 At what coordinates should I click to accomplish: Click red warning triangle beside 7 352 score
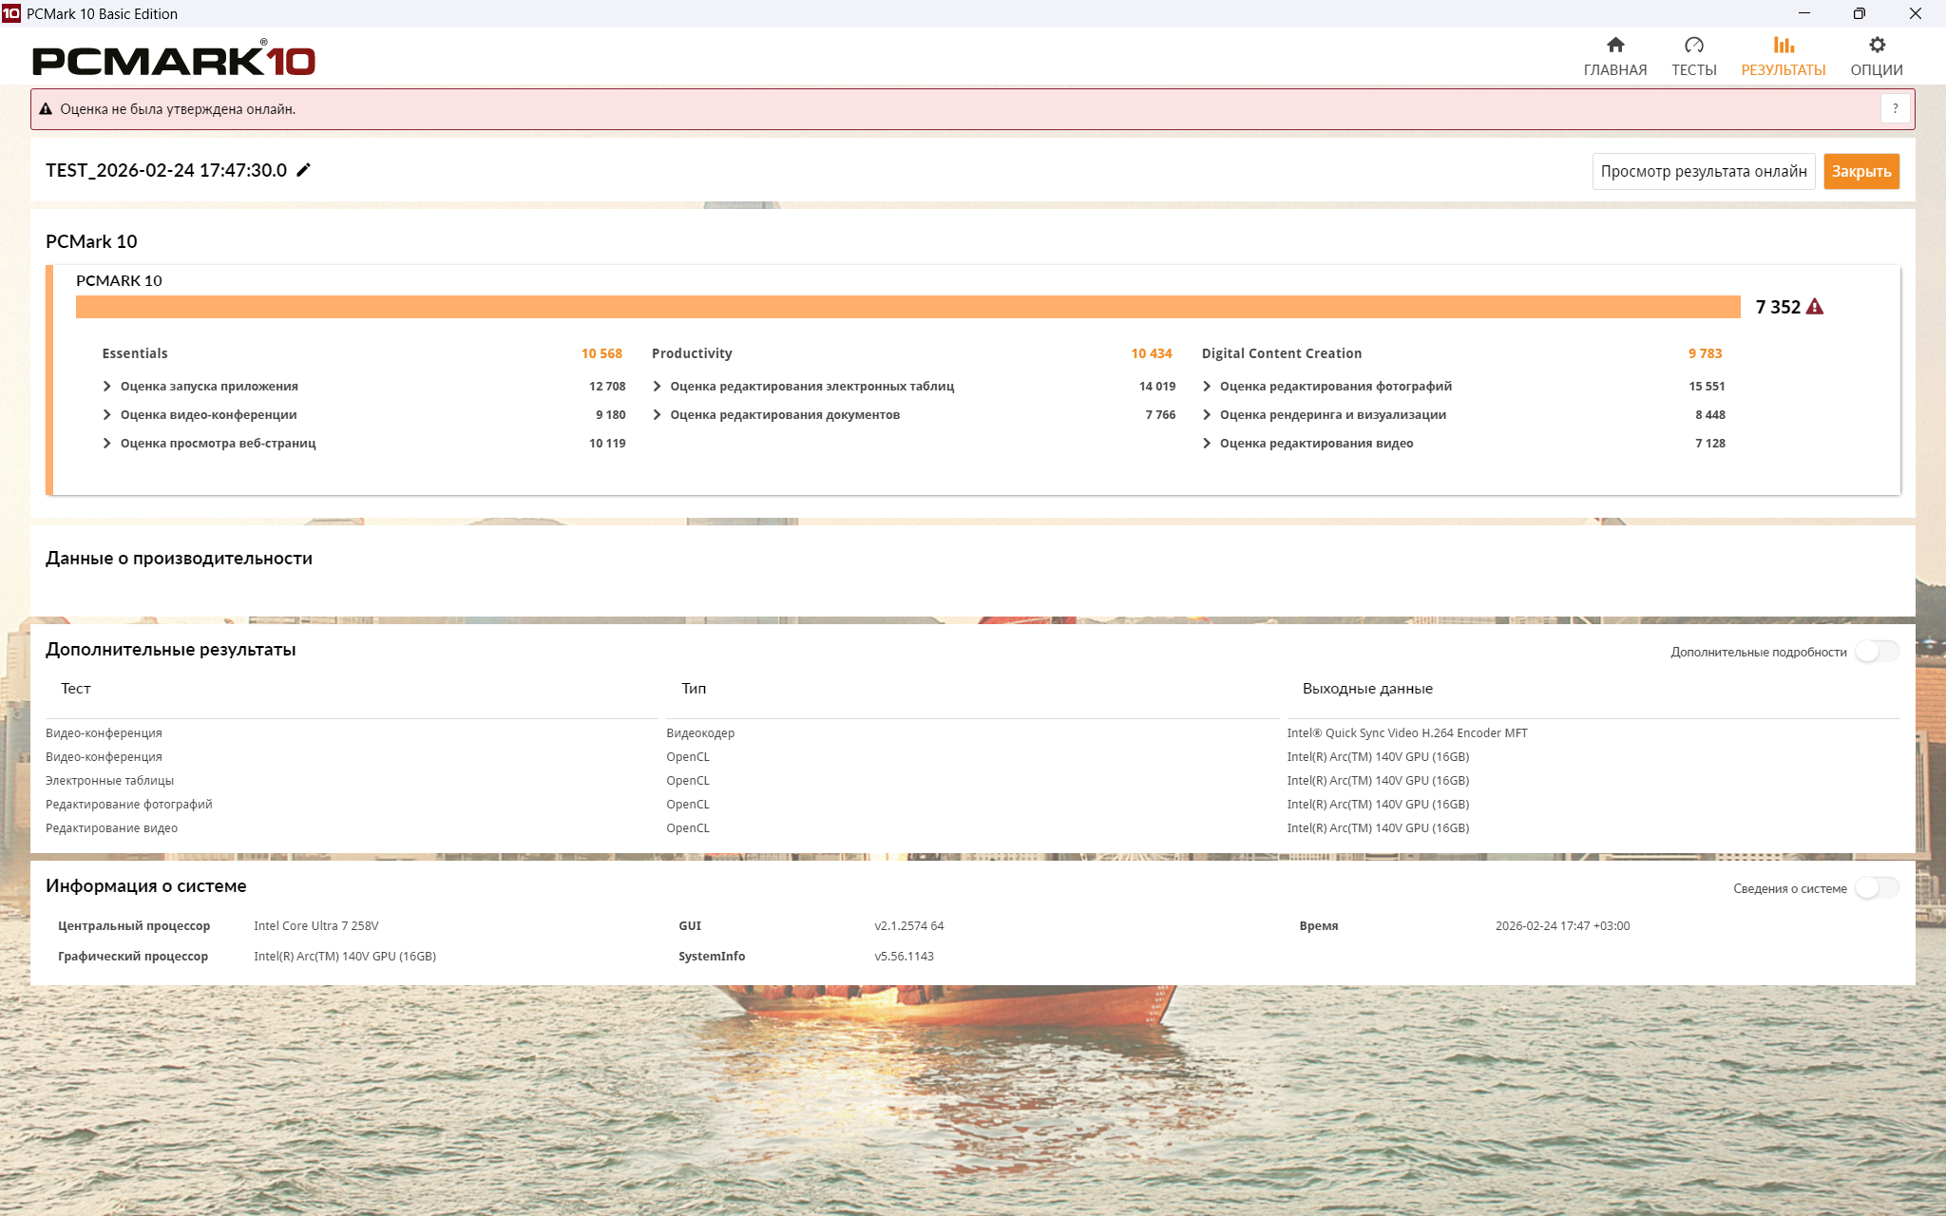tap(1815, 307)
